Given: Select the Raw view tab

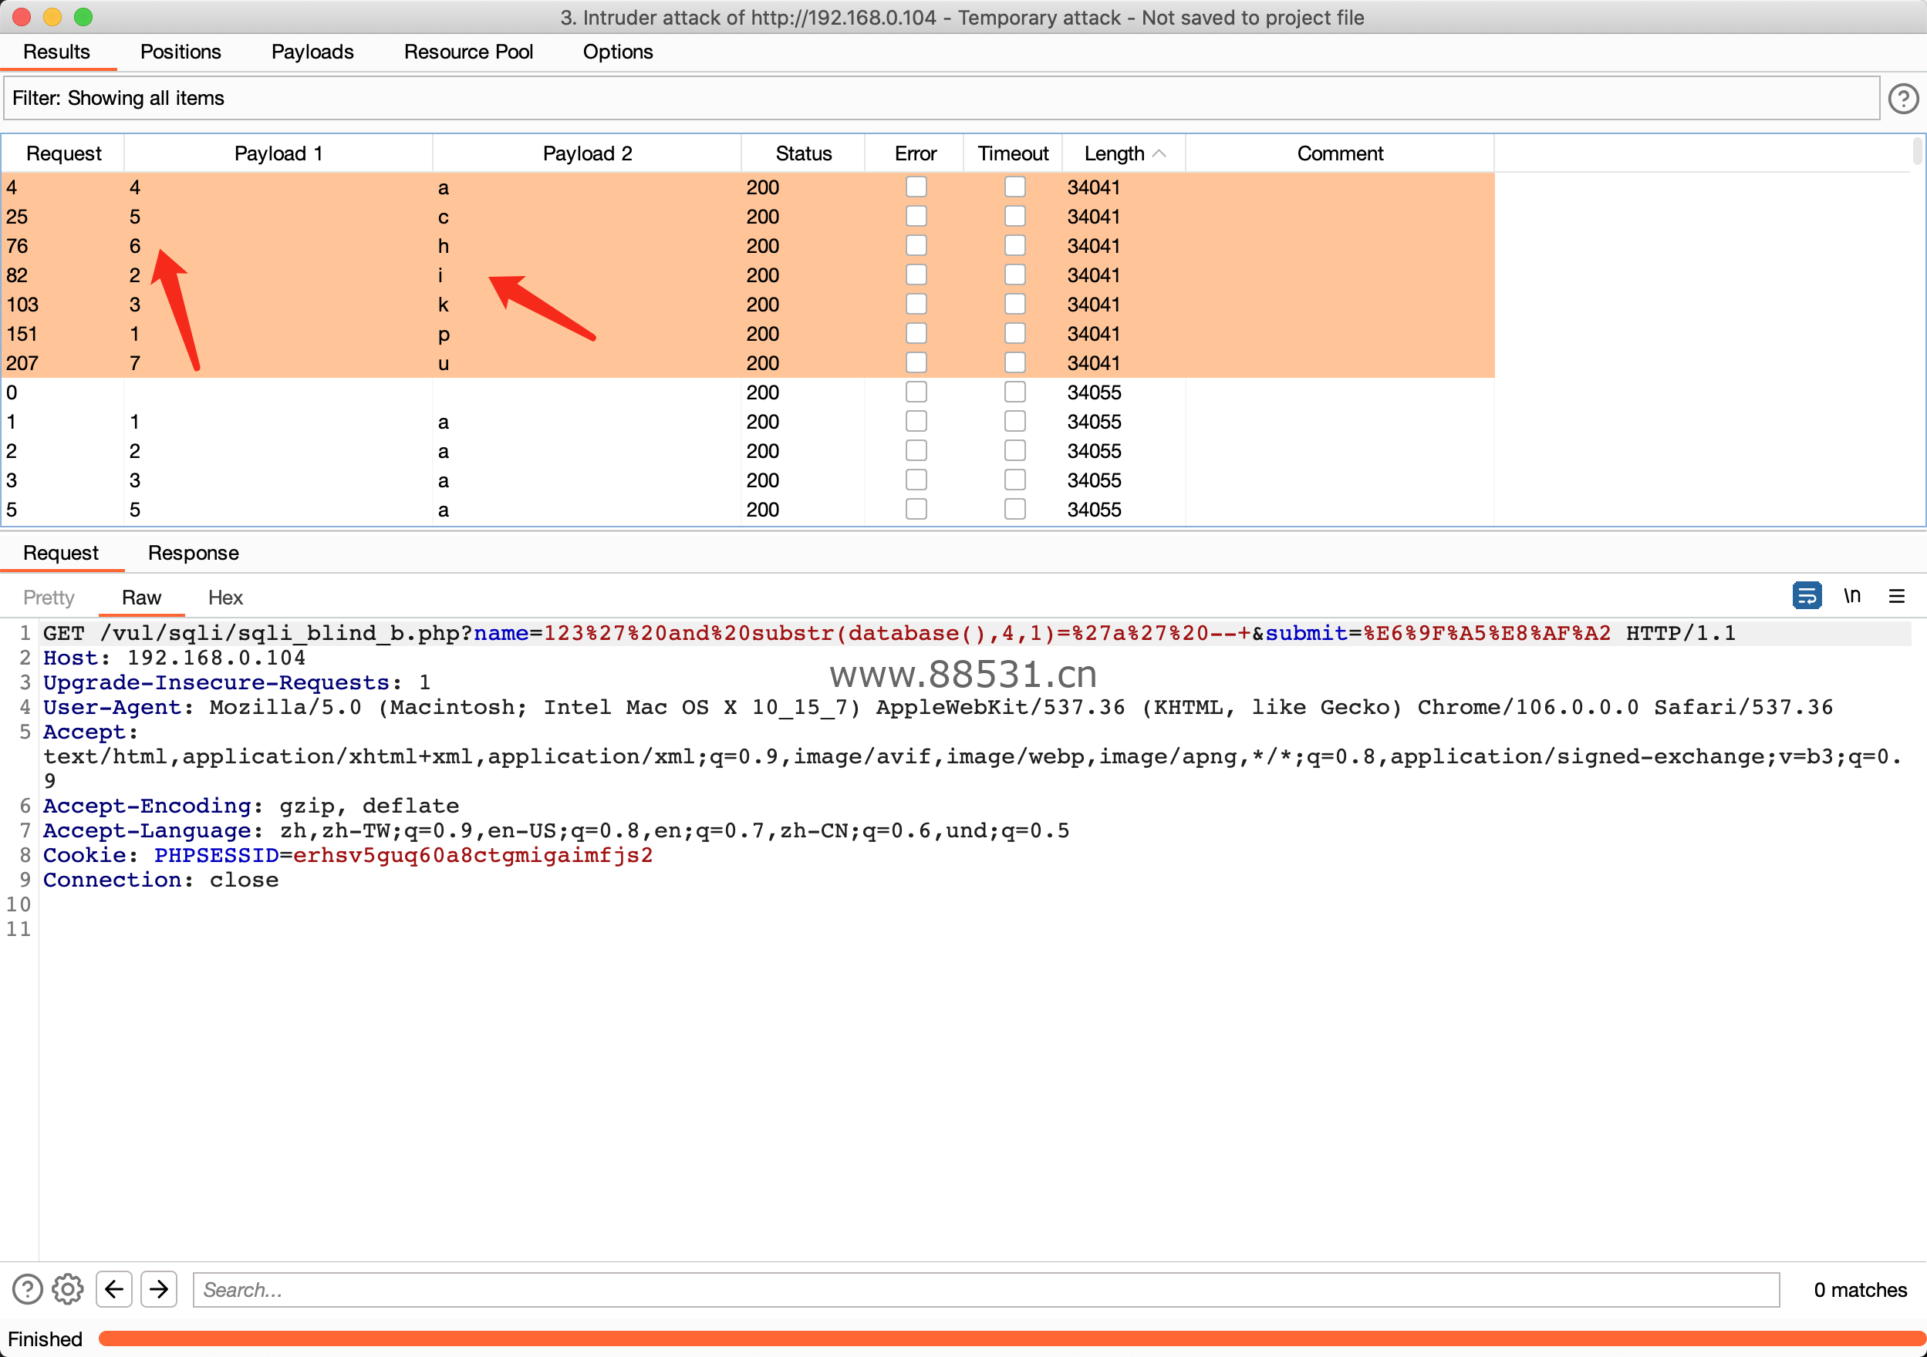Looking at the screenshot, I should coord(141,597).
